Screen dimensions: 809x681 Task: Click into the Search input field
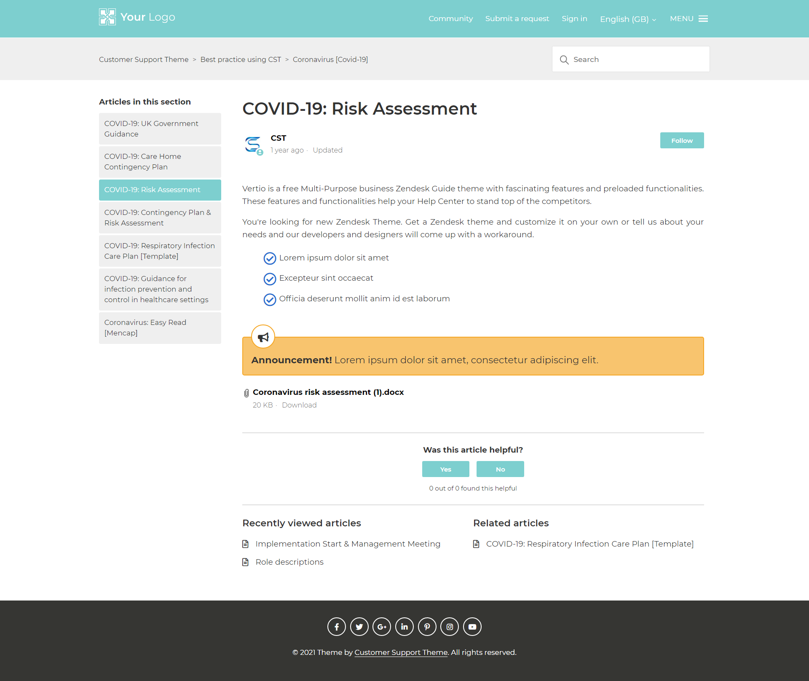636,59
